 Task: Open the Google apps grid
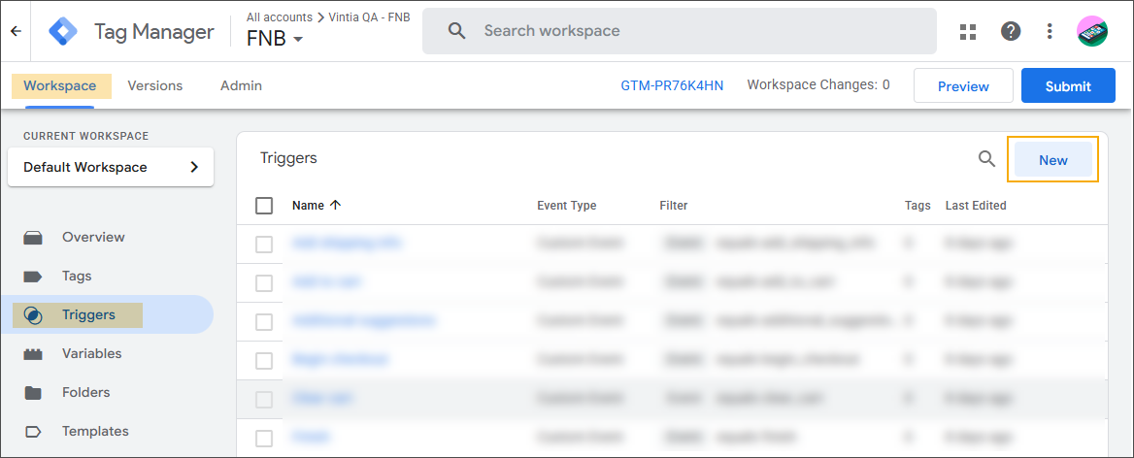967,31
